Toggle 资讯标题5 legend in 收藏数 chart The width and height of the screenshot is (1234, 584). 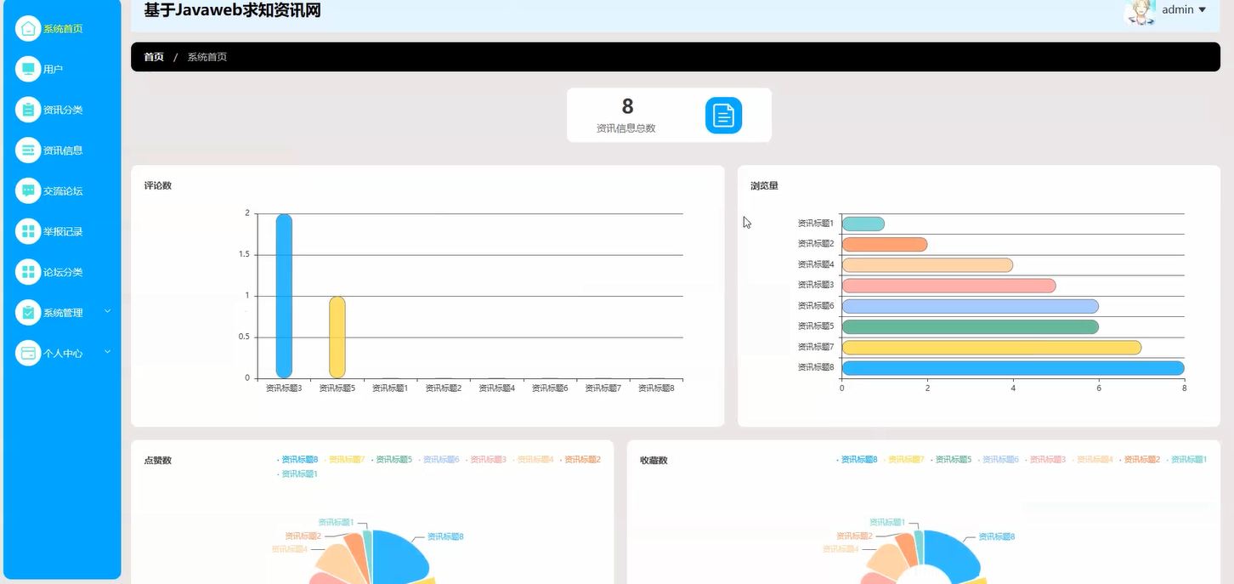coord(951,460)
